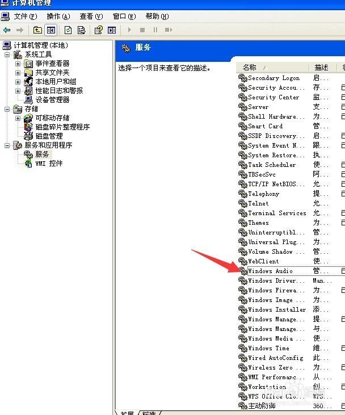
Task: Click the 可移动存储 icon
Action: [x=28, y=118]
